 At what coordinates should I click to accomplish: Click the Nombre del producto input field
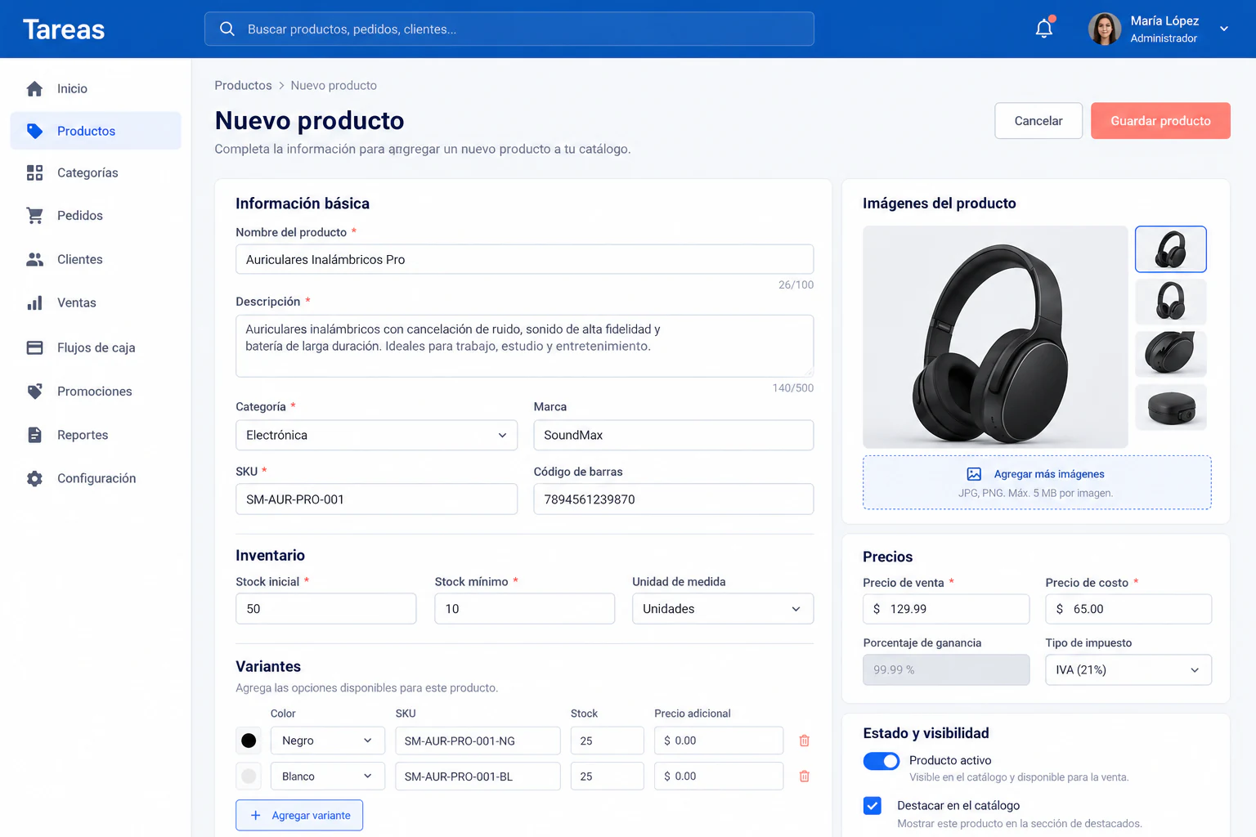point(524,259)
